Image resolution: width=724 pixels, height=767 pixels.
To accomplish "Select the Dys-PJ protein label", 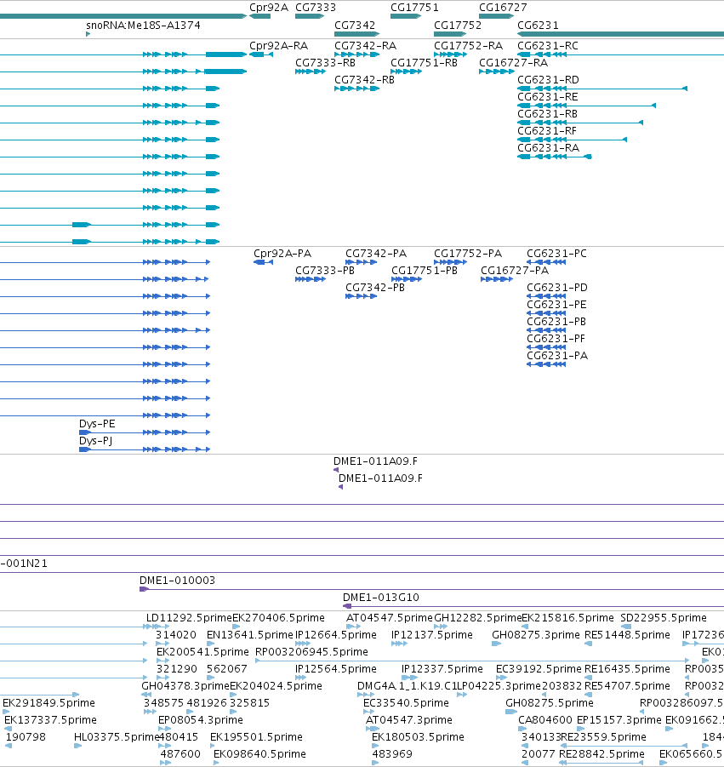I will (96, 441).
